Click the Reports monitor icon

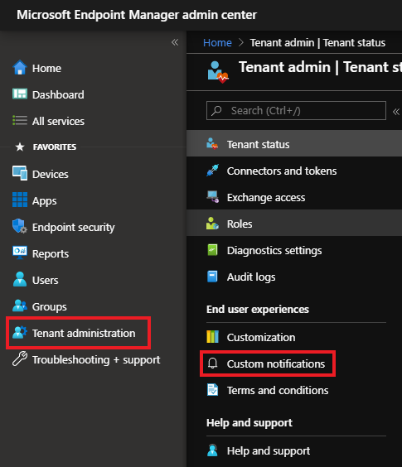pos(20,253)
